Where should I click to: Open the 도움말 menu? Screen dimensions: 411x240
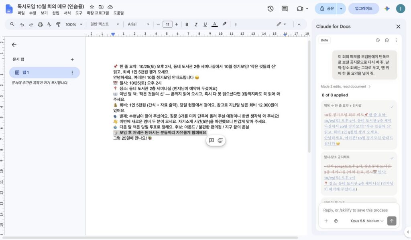coord(118,13)
